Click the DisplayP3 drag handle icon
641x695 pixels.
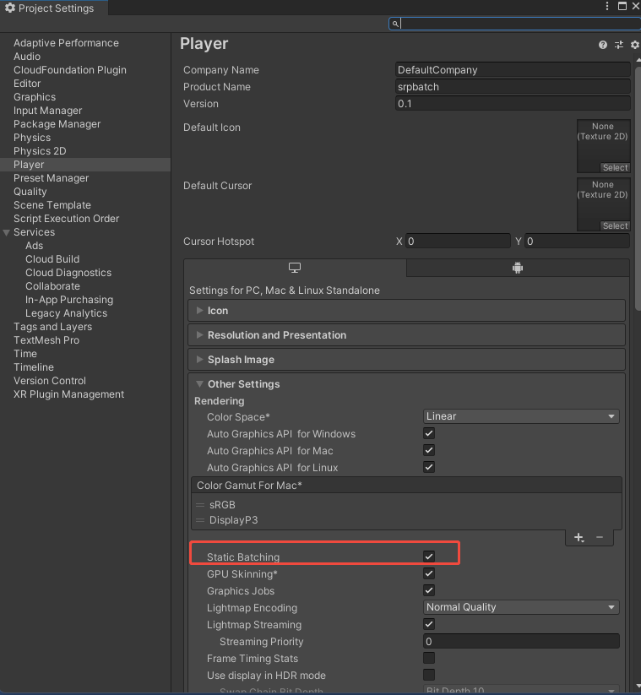tap(200, 520)
